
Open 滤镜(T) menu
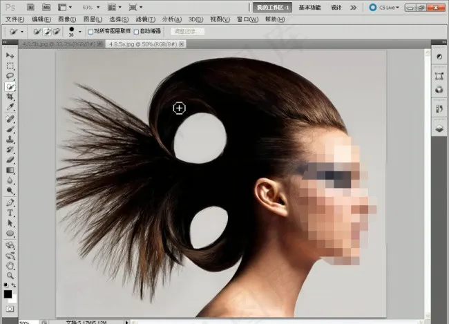click(146, 19)
